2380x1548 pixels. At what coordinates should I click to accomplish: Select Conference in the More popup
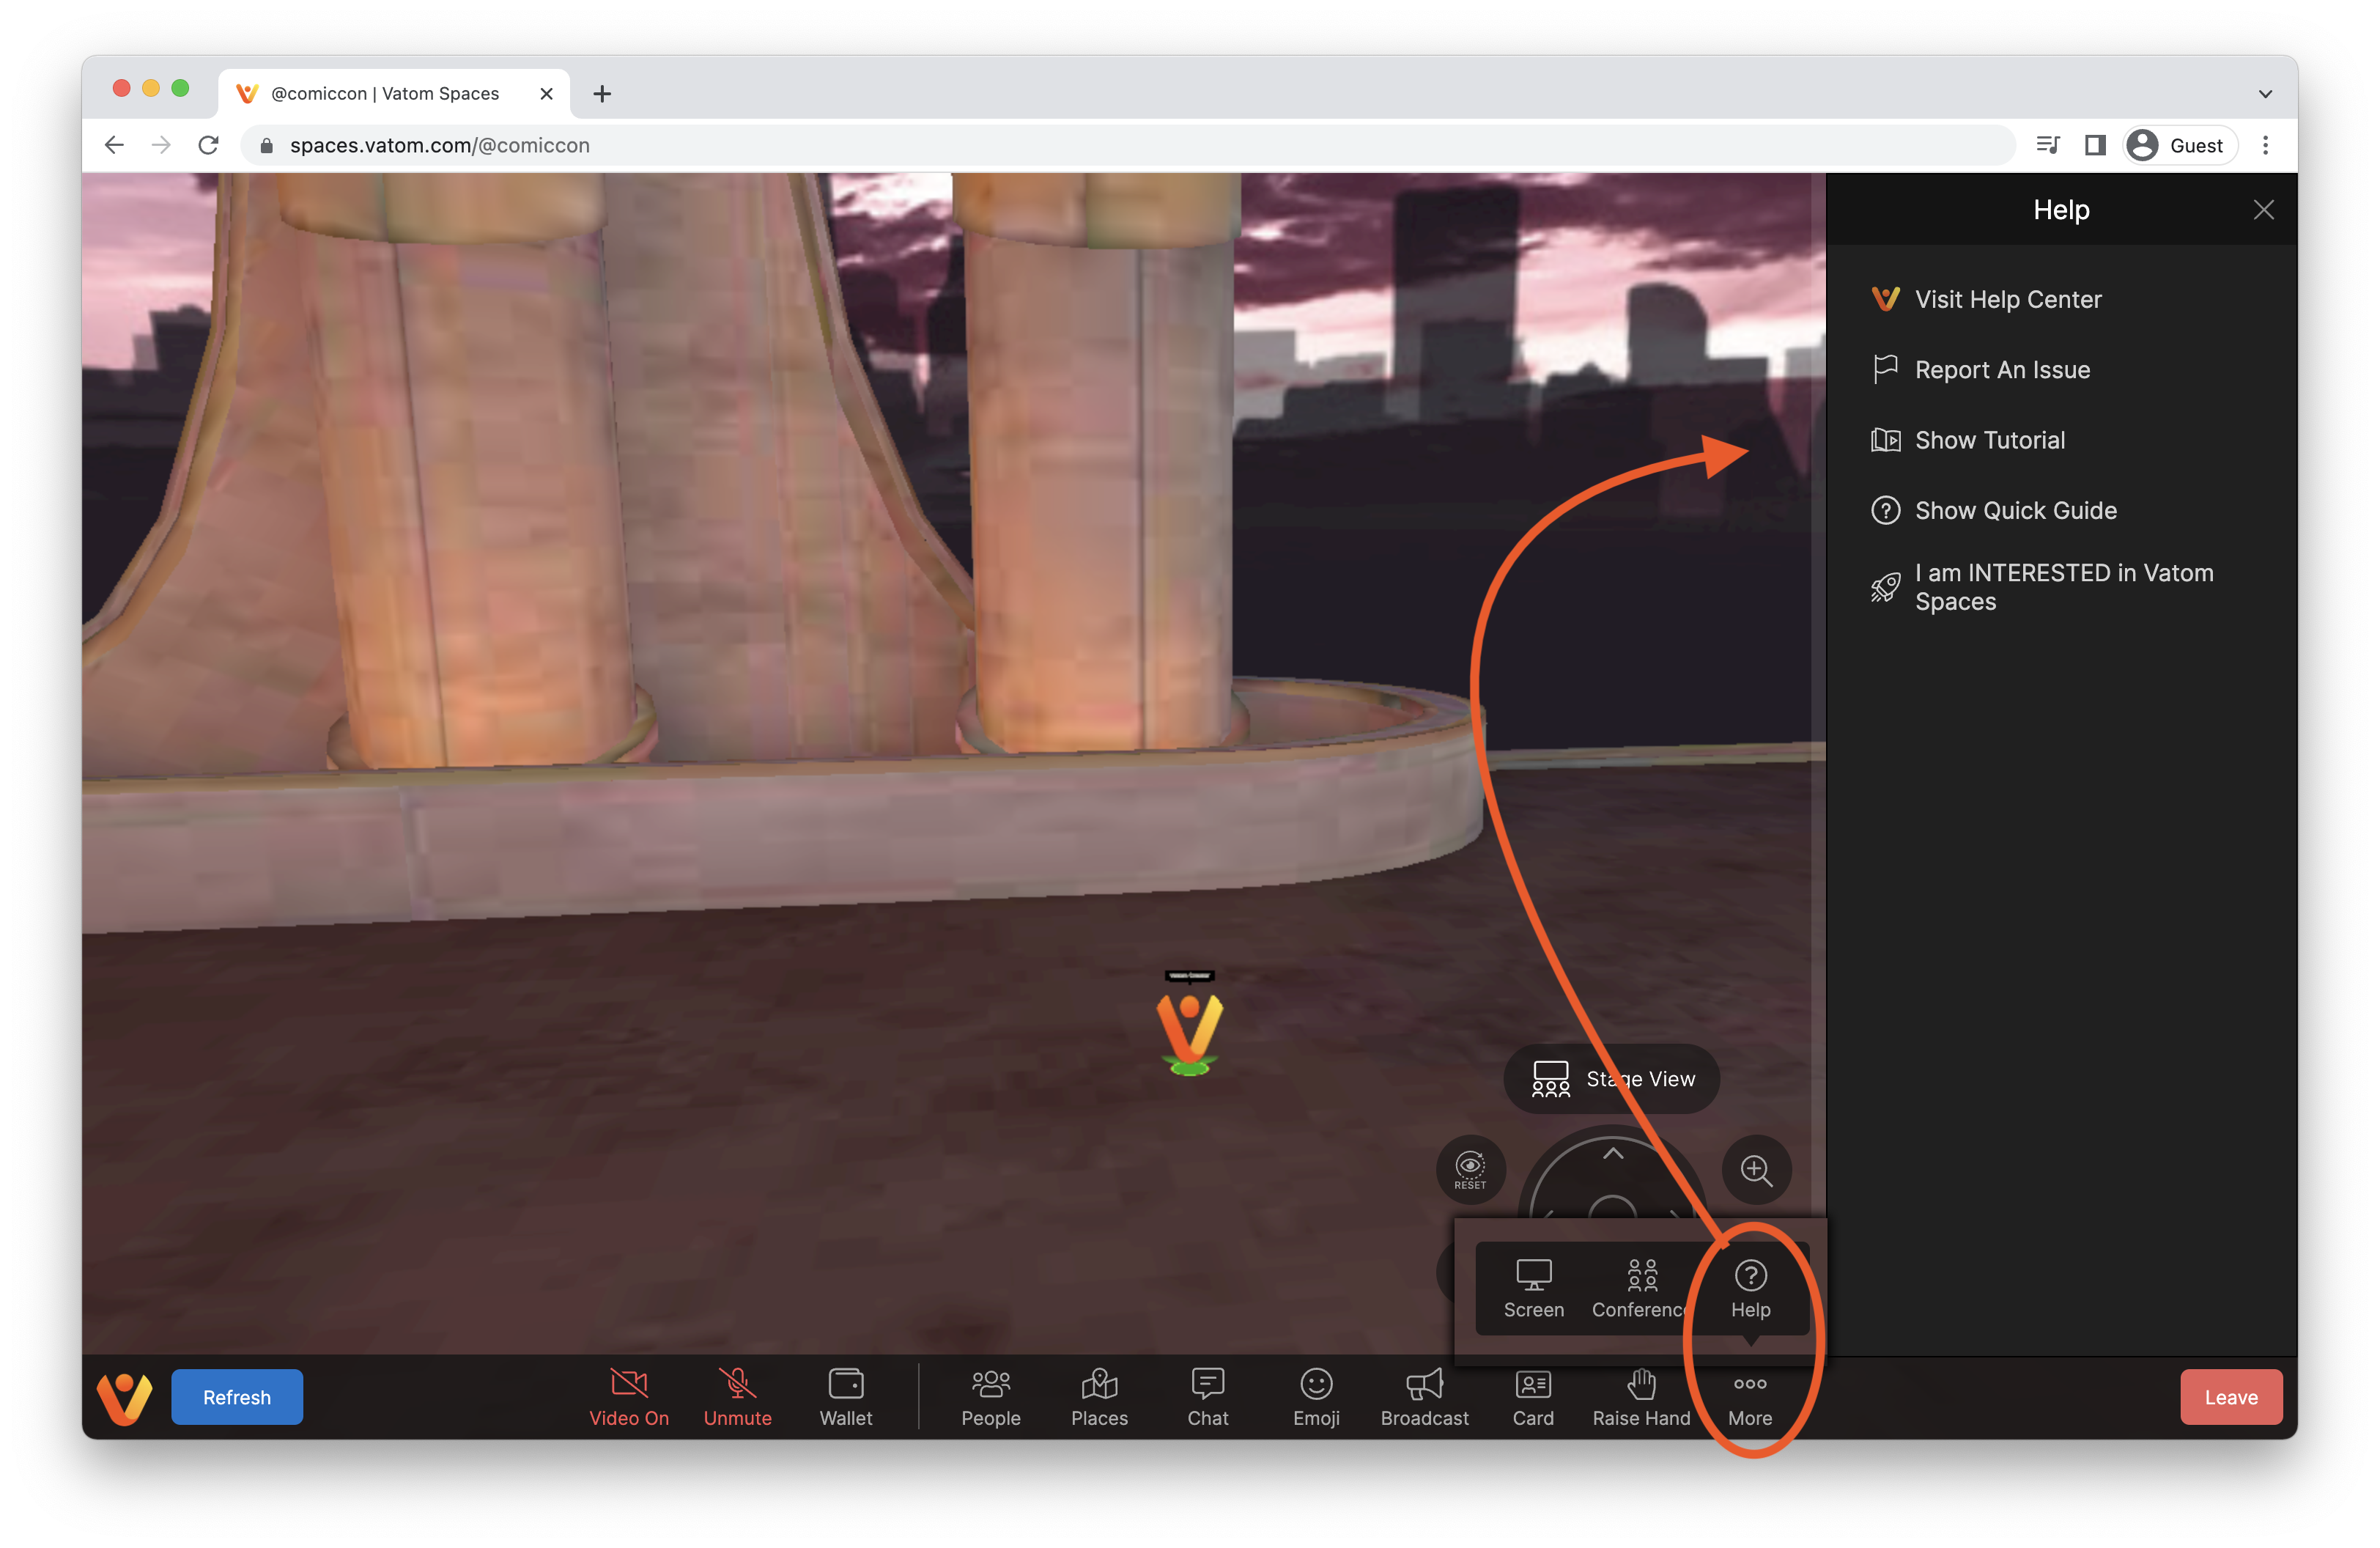(x=1641, y=1288)
